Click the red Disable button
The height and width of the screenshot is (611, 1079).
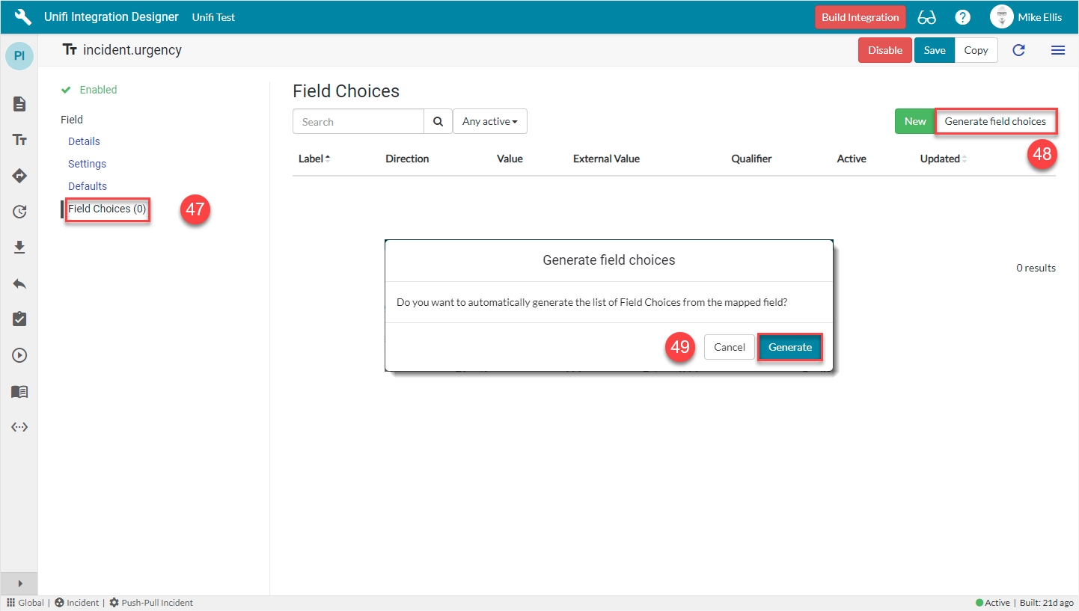coord(884,50)
